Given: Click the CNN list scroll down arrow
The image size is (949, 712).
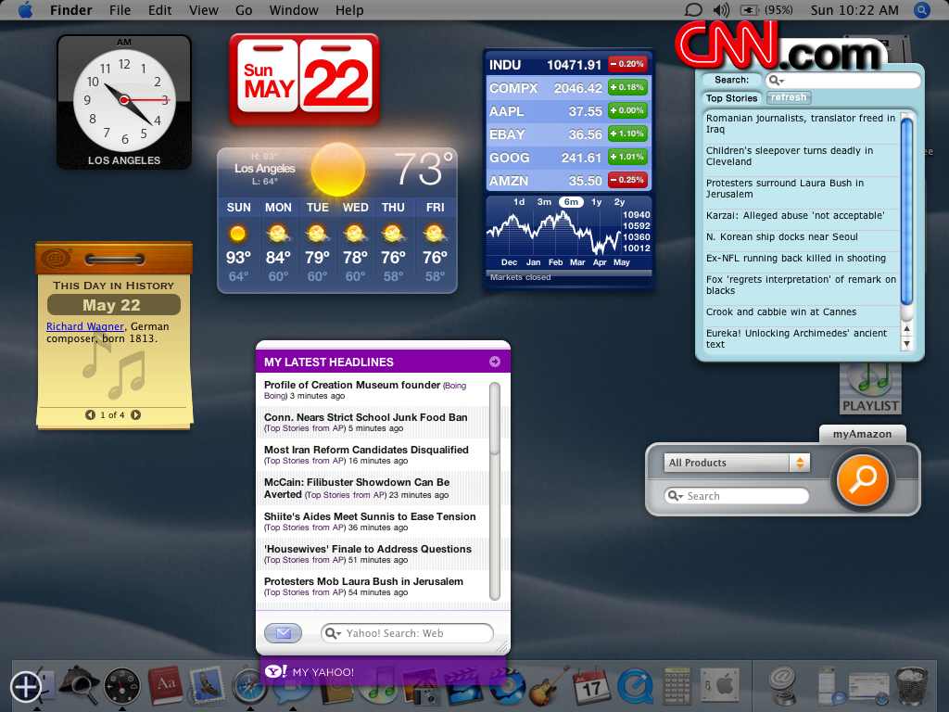Looking at the screenshot, I should coord(906,344).
